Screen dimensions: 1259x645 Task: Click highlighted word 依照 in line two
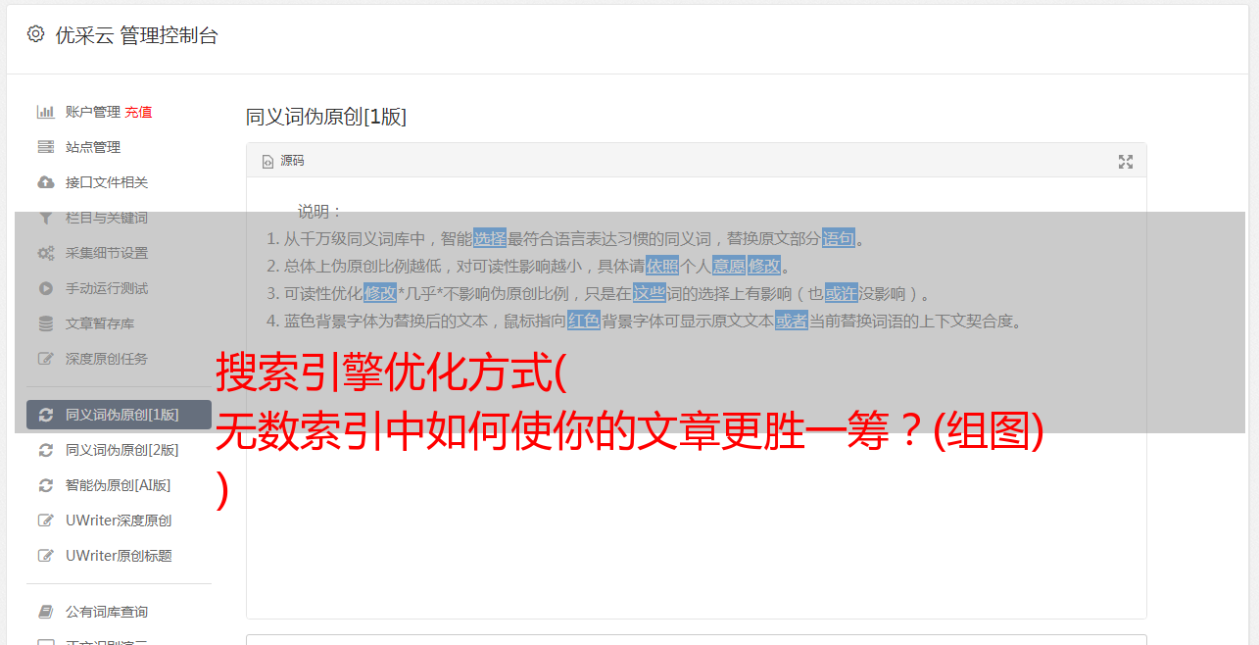[x=662, y=266]
